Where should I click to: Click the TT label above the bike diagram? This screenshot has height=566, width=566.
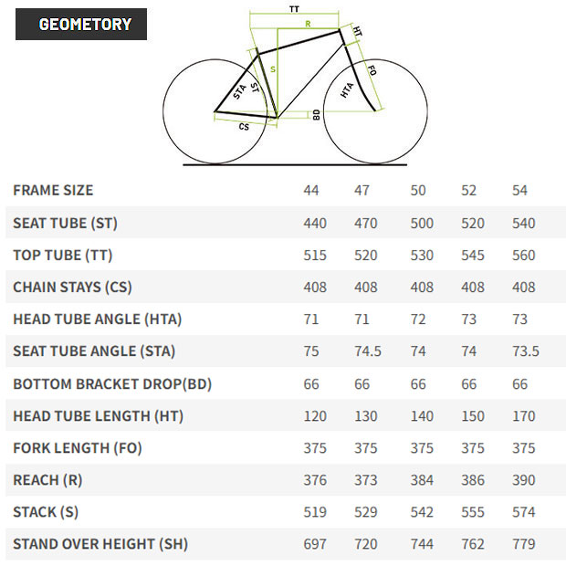(x=294, y=8)
